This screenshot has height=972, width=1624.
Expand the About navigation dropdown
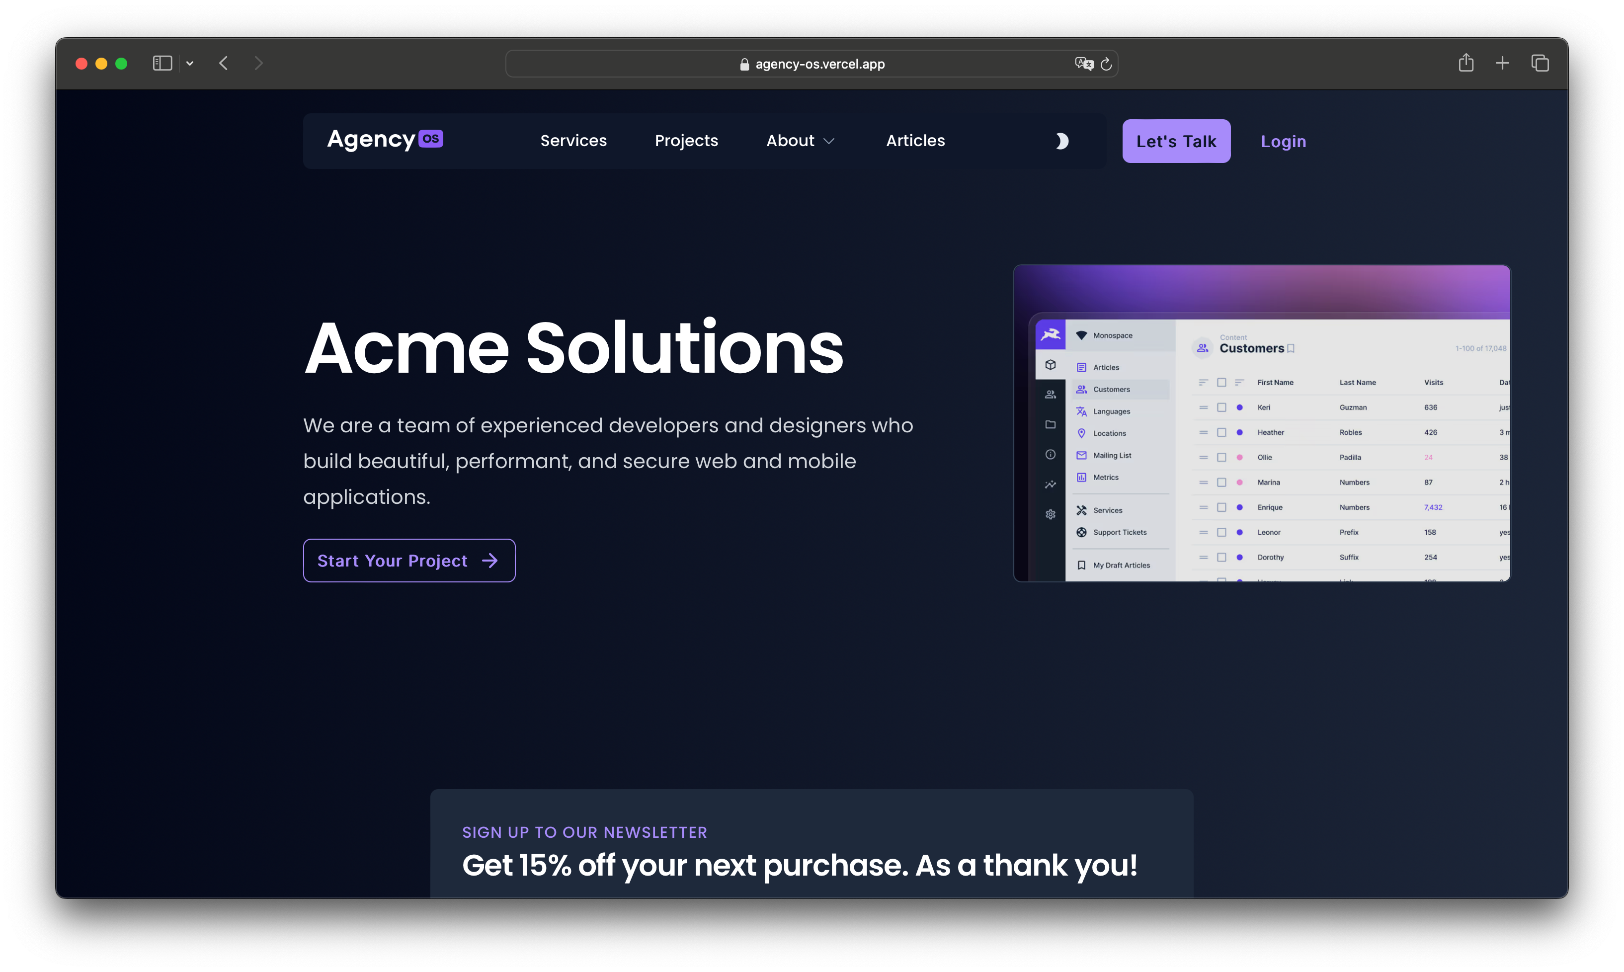[x=801, y=140]
